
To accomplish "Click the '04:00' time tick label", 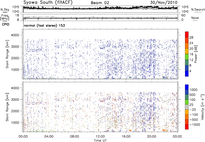I will point(49,137).
